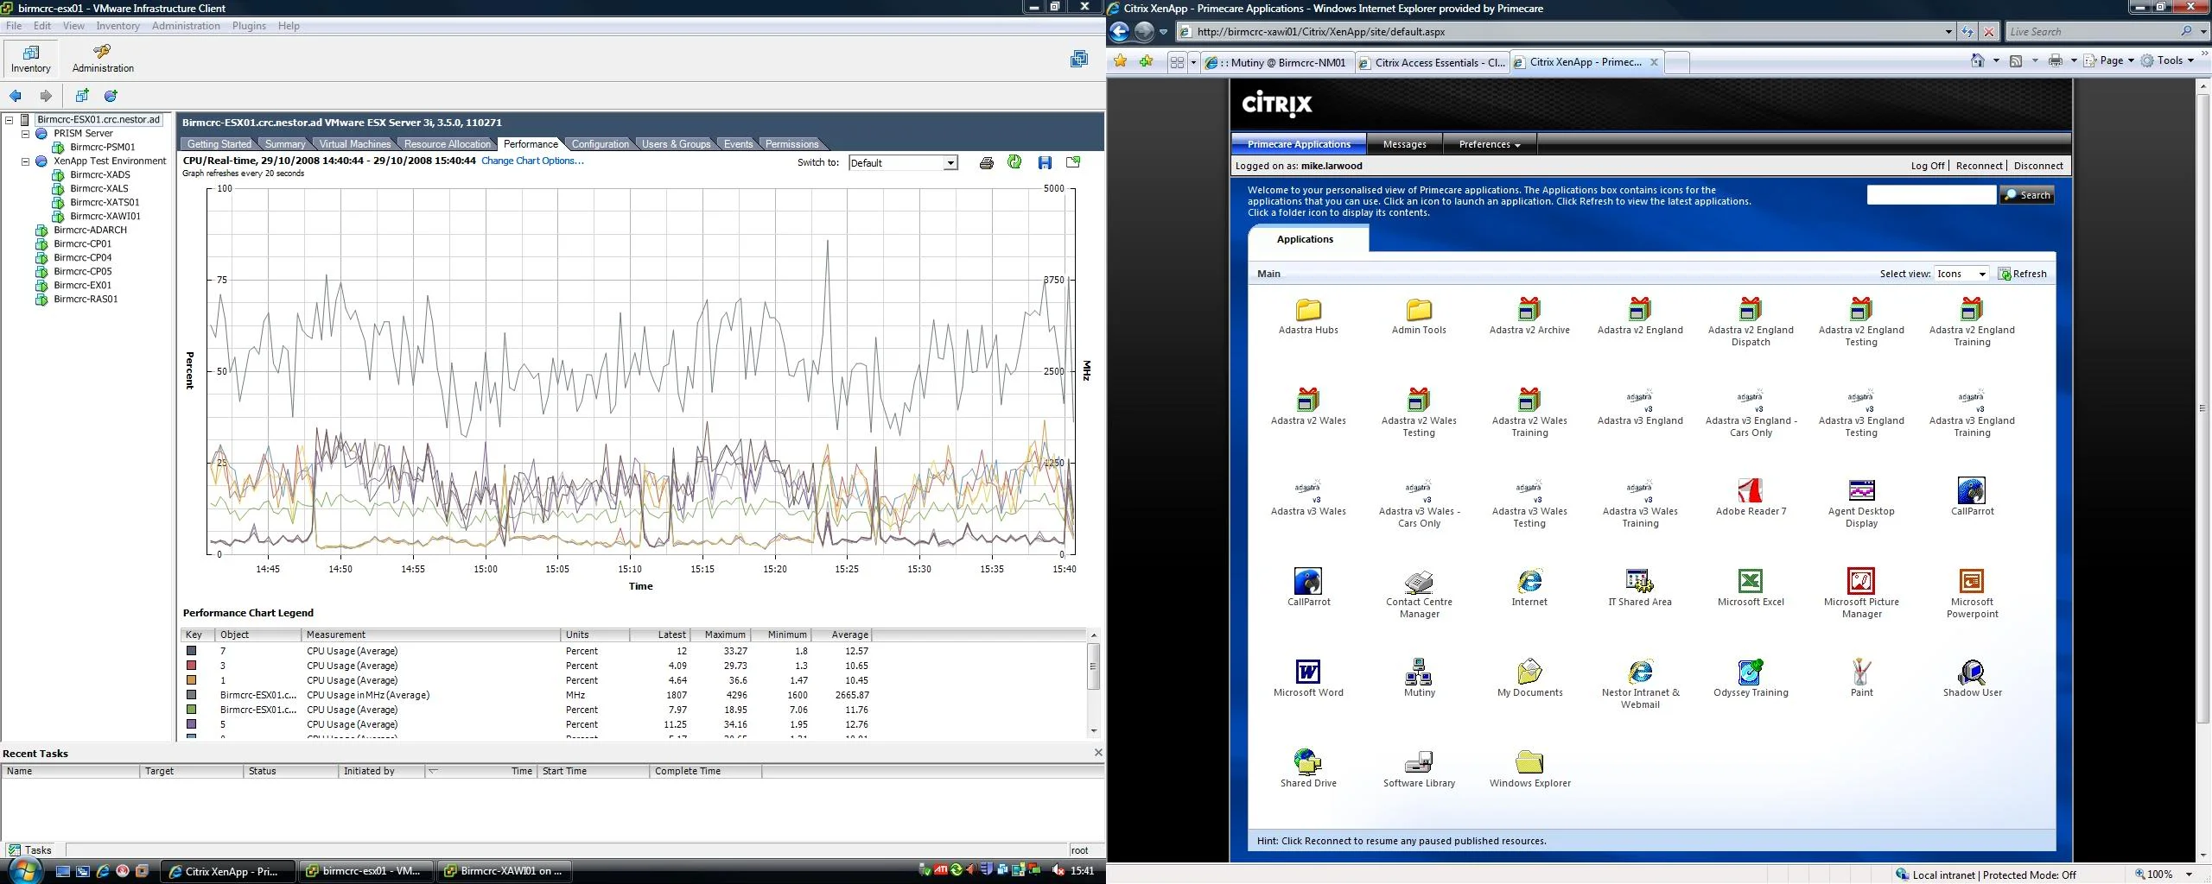
Task: Open the IE Page menu dropdown
Action: [2109, 60]
